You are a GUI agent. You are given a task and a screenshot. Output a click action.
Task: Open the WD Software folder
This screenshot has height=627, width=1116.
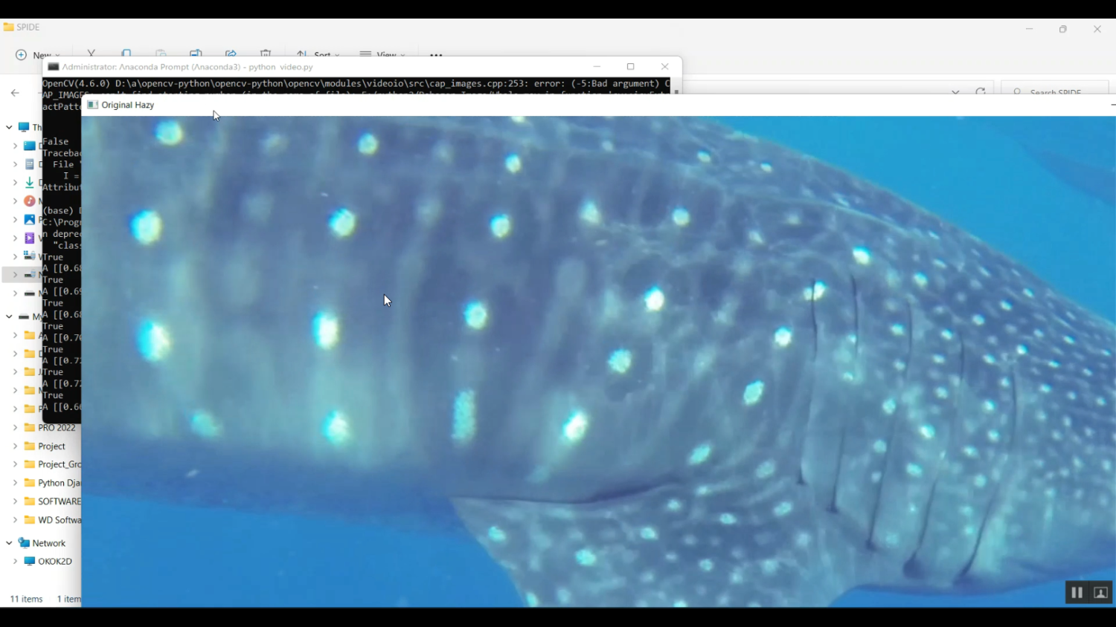[59, 520]
